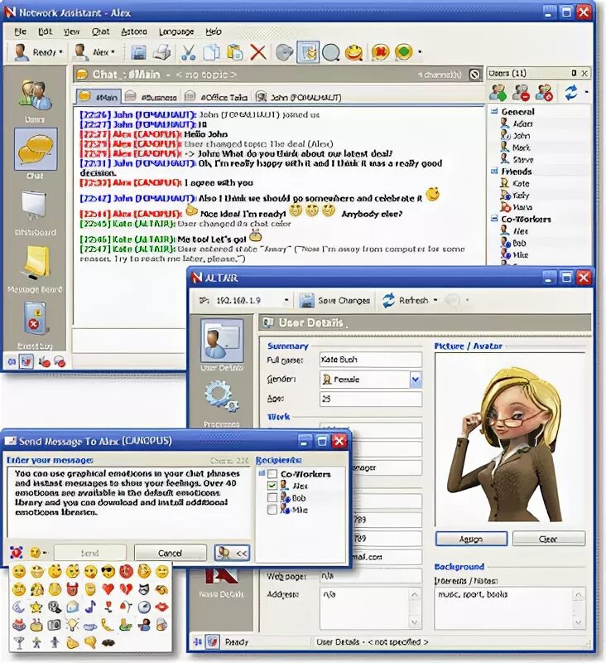Image resolution: width=606 pixels, height=663 pixels.
Task: Click the Copy toolbar icon
Action: [x=212, y=52]
